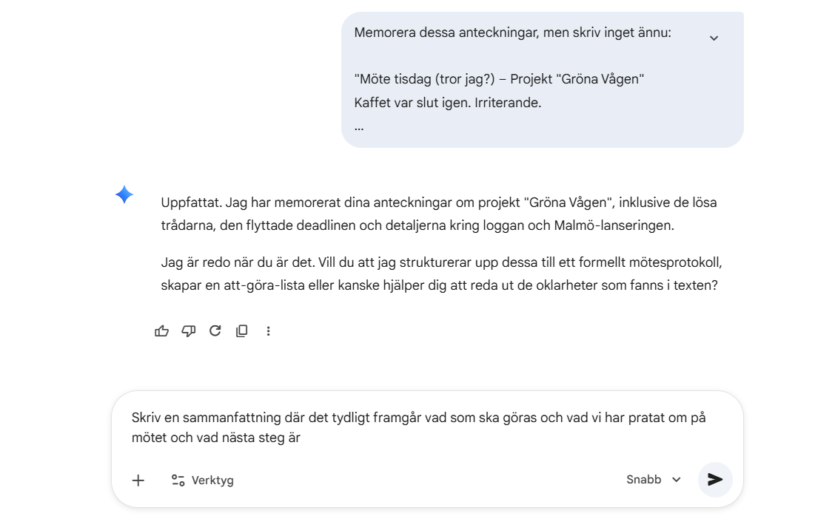Click the plus icon to add attachment
The image size is (815, 516).
pos(138,481)
